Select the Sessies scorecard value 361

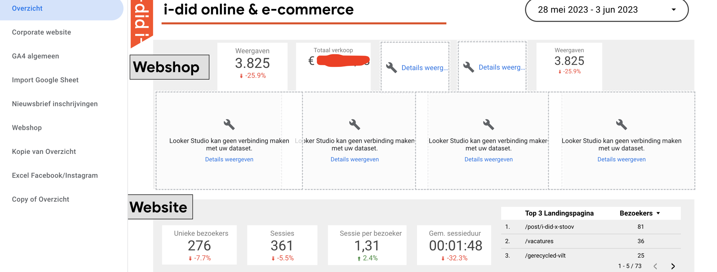coord(282,246)
